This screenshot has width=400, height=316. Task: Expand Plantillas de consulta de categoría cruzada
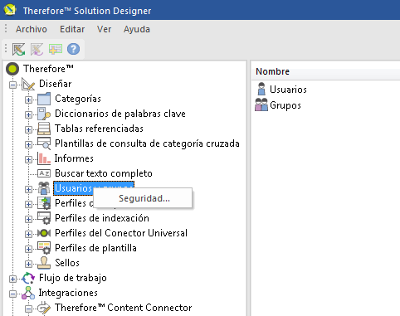[x=28, y=144]
